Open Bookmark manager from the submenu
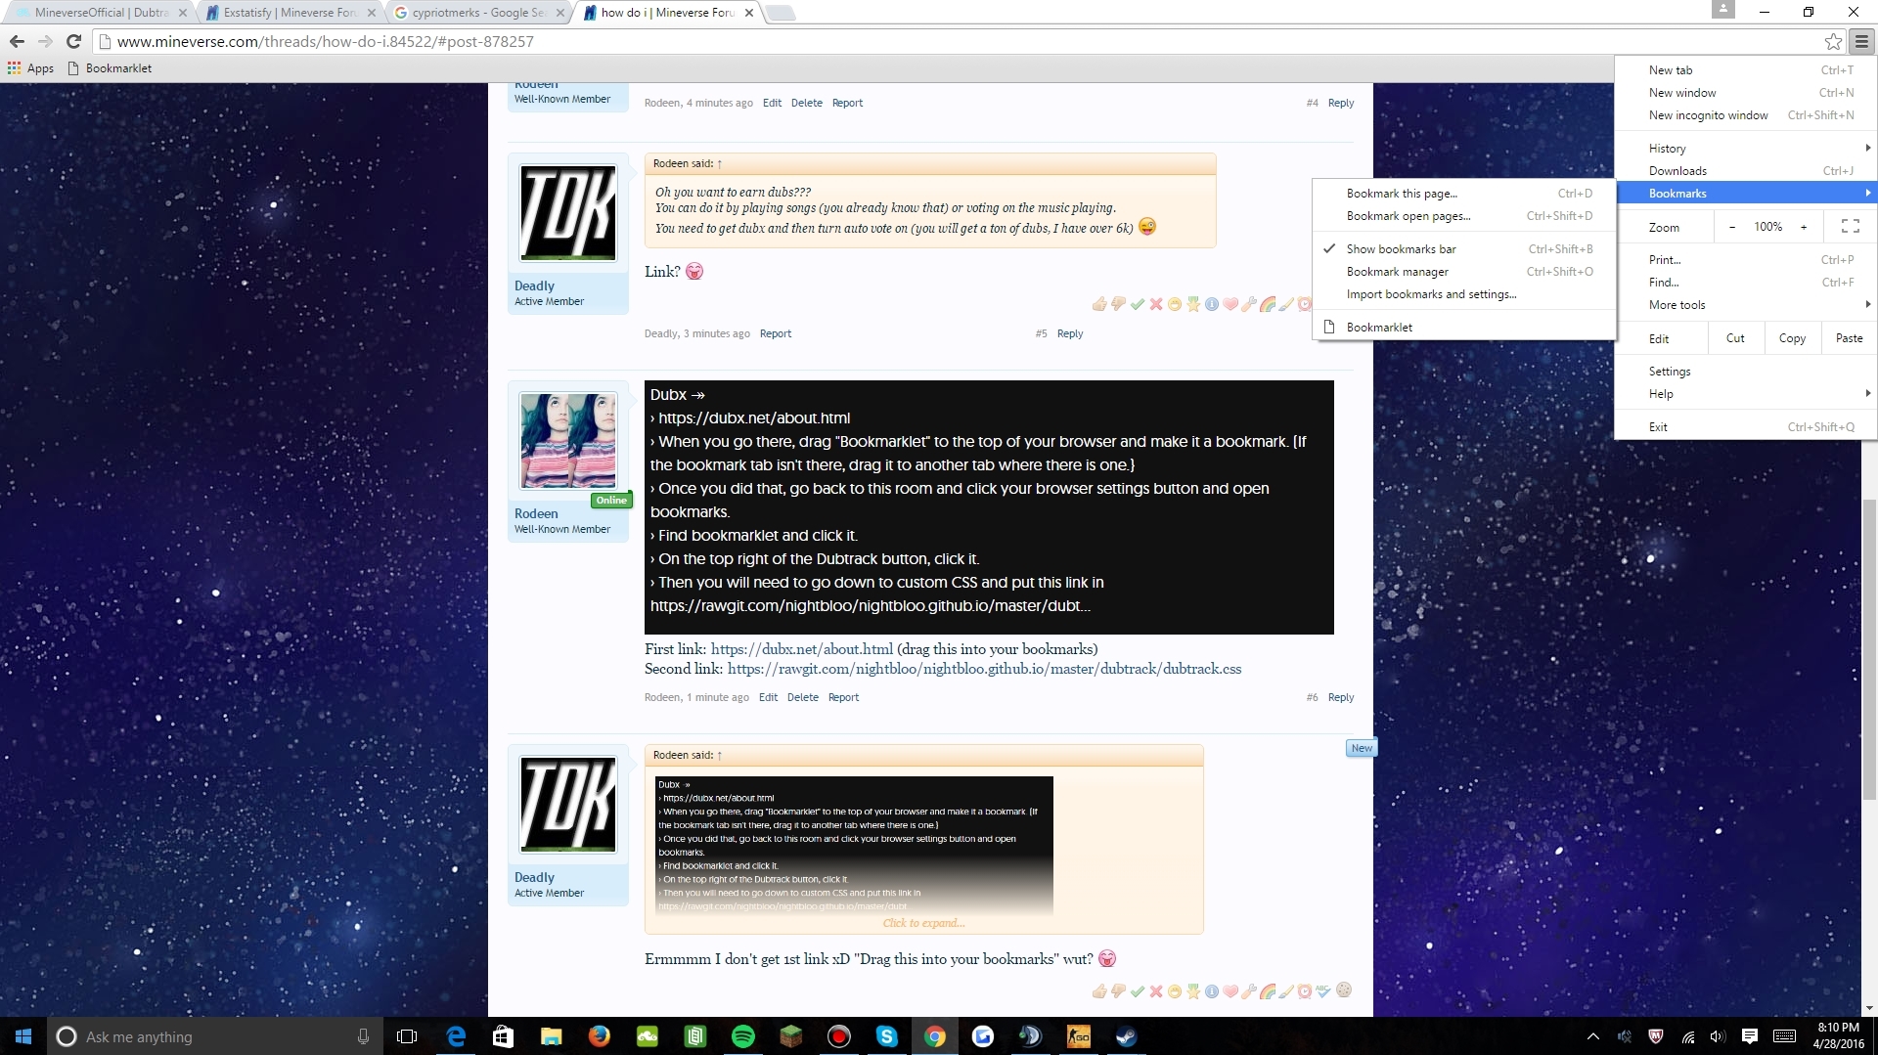This screenshot has width=1878, height=1055. 1463,272
